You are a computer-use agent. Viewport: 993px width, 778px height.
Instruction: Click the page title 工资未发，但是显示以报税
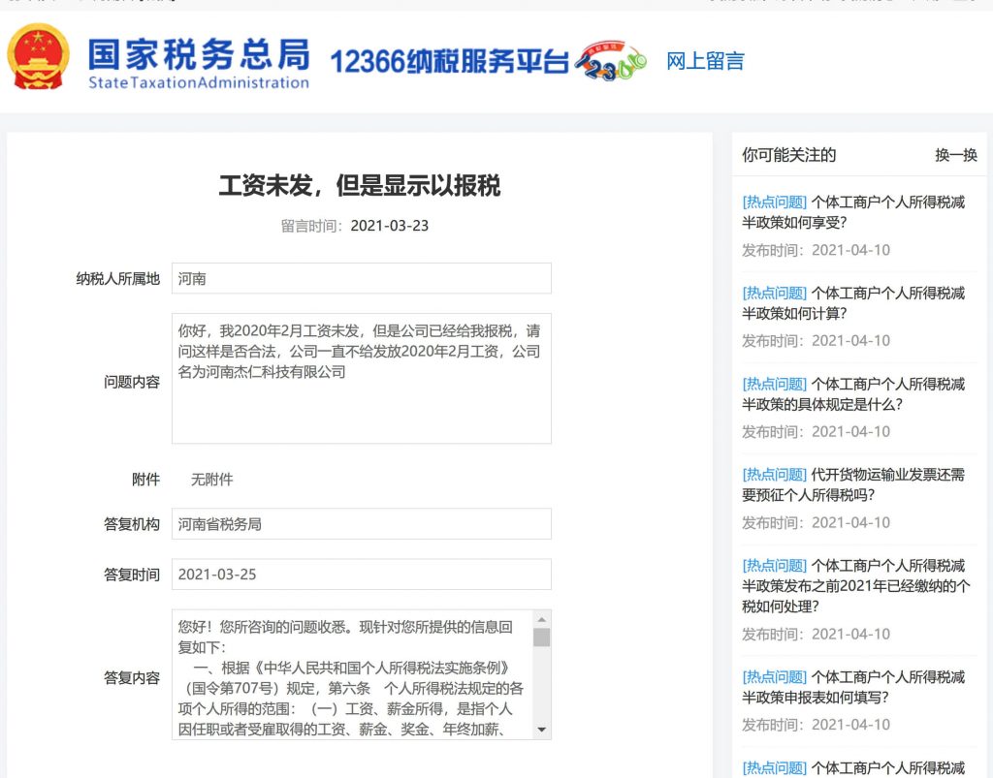[x=361, y=186]
